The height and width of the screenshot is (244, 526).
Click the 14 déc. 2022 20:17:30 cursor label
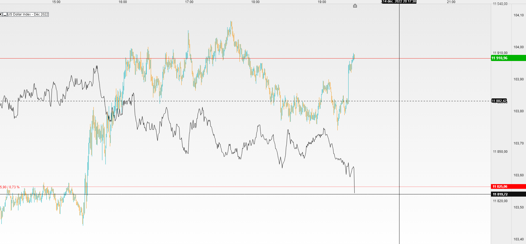399,2
